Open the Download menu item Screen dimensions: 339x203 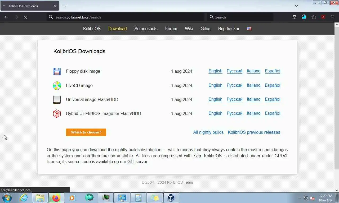[118, 29]
